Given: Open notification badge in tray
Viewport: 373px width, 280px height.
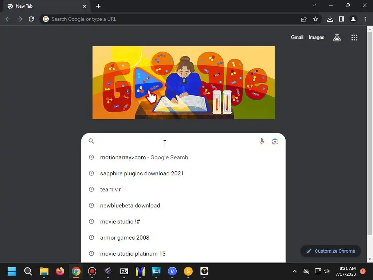Looking at the screenshot, I should click(x=363, y=271).
